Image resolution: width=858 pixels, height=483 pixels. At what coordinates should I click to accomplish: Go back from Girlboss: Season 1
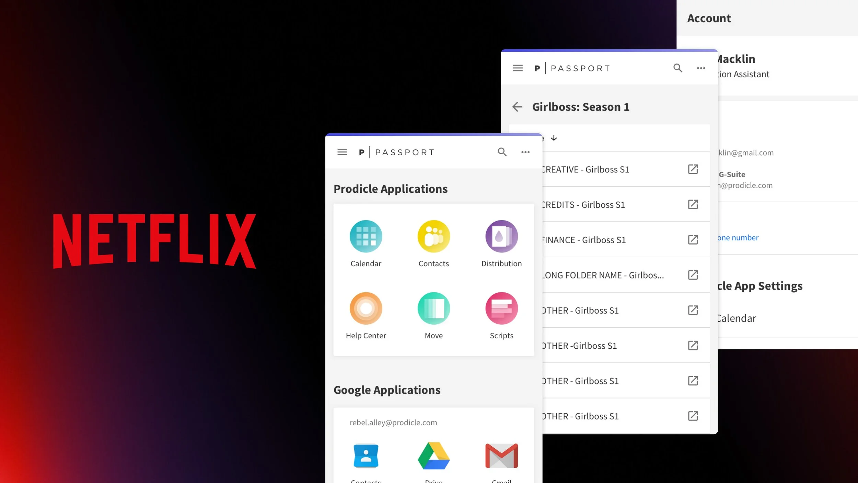coord(517,107)
